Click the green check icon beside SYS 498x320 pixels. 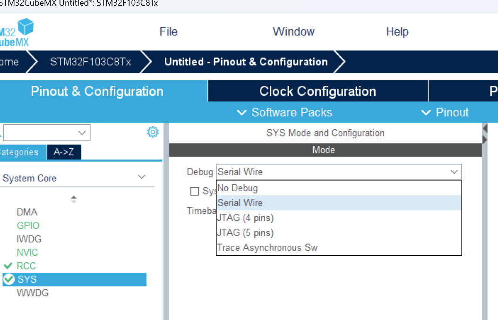[x=9, y=279]
